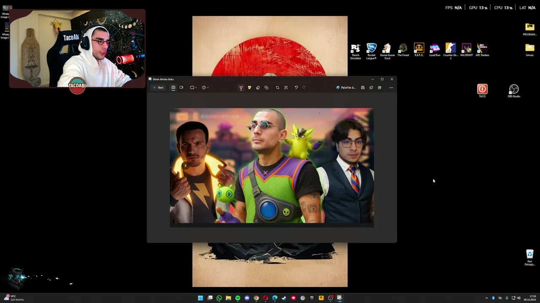Save the screenshot with the floppy icon
This screenshot has height=303, width=540.
(x=362, y=88)
